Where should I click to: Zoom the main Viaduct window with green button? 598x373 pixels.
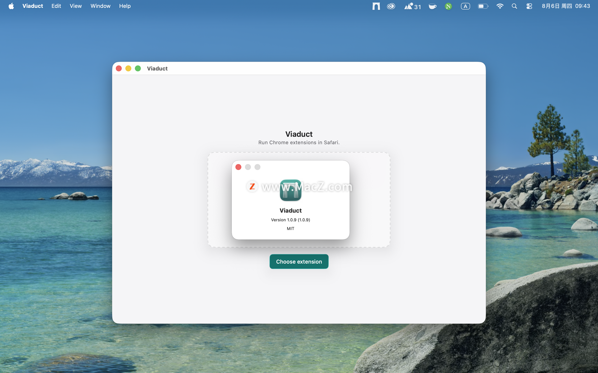click(138, 68)
